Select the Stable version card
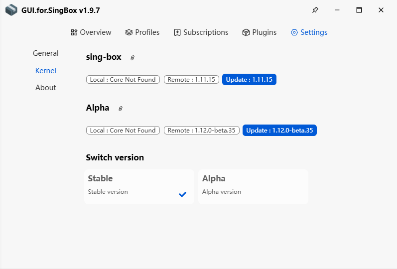 click(x=139, y=187)
